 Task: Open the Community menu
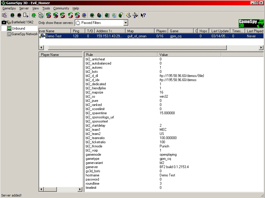61,9
